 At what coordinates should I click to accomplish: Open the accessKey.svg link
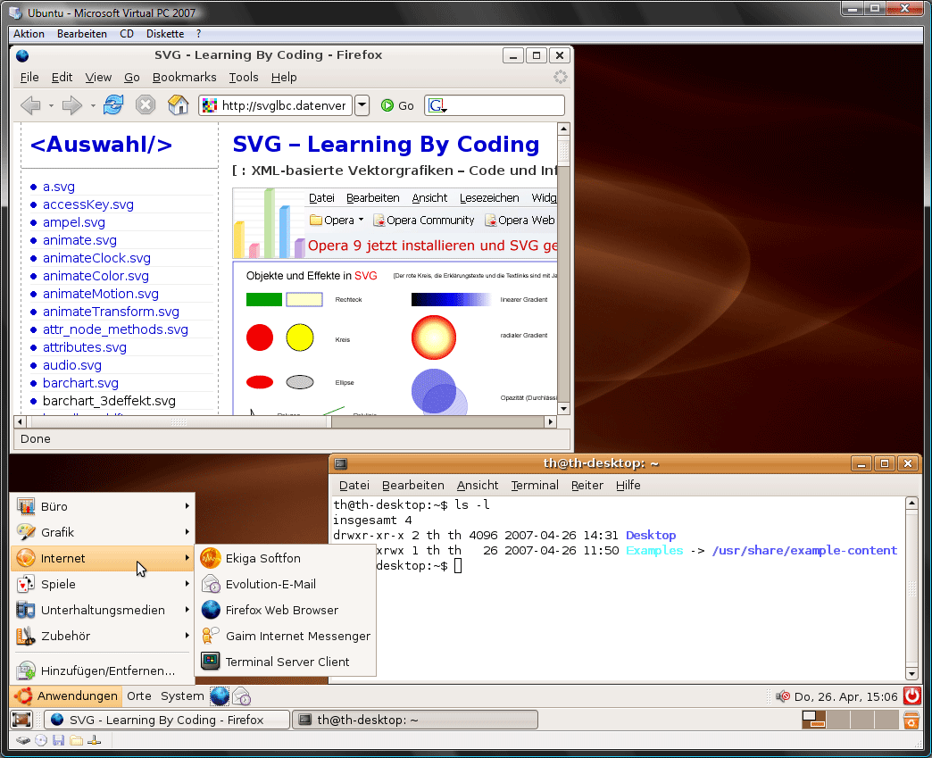click(x=88, y=204)
